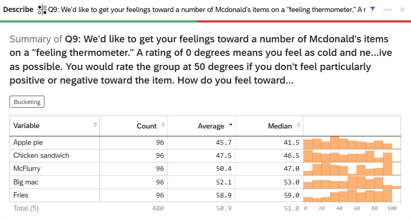Click the Fries distribution histogram

(351, 195)
